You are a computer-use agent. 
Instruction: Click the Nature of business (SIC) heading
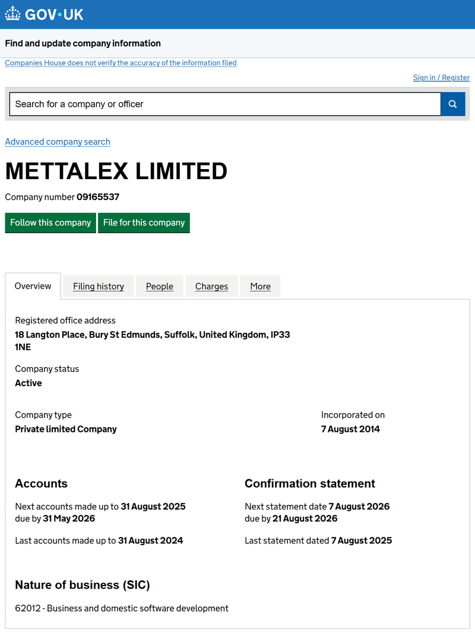(83, 585)
